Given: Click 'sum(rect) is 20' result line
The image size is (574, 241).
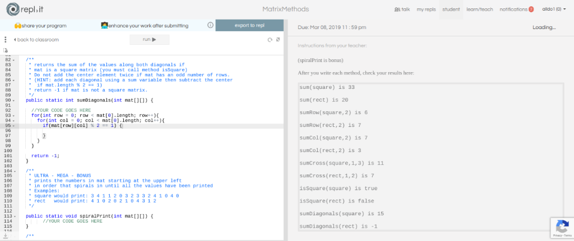Looking at the screenshot, I should tap(323, 100).
